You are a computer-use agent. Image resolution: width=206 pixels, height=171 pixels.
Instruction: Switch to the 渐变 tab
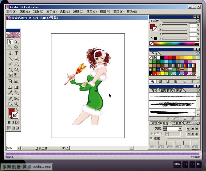(x=188, y=123)
